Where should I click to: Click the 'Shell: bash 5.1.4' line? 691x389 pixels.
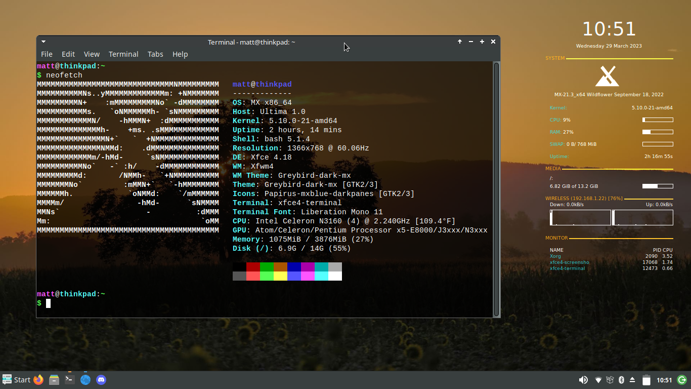pyautogui.click(x=271, y=139)
